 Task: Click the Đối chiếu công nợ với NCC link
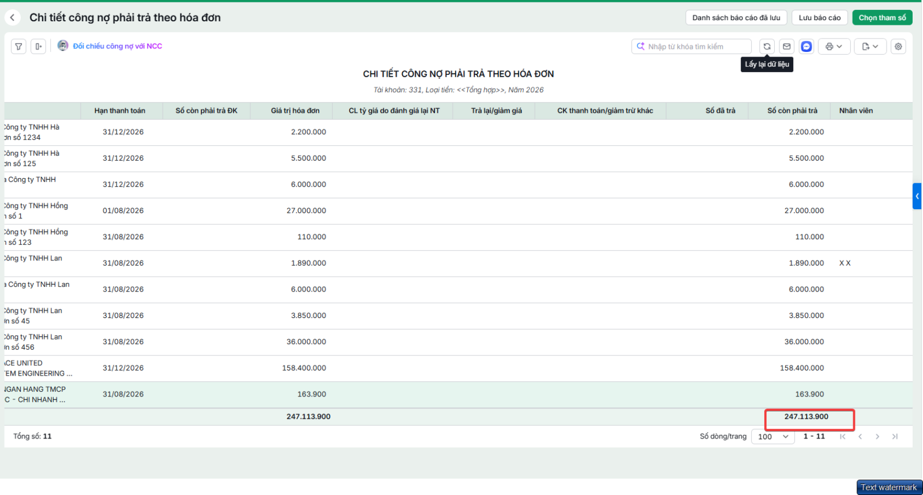click(117, 46)
